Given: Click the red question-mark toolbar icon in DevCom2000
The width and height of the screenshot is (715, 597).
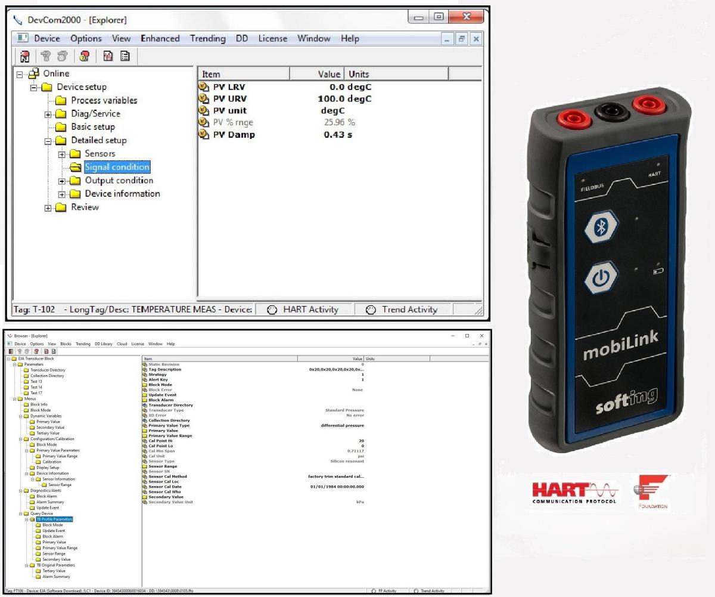Looking at the screenshot, I should tap(85, 57).
